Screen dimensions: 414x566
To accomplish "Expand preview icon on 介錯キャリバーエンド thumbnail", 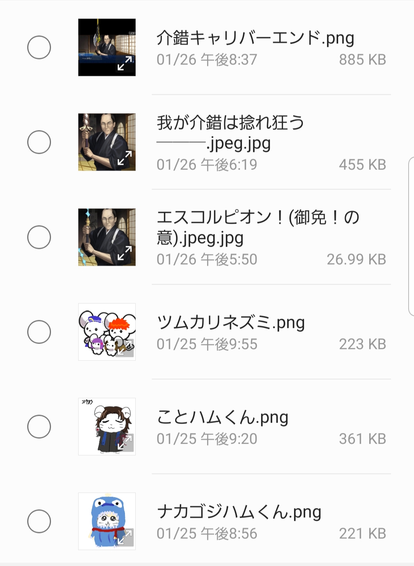I will [x=125, y=64].
